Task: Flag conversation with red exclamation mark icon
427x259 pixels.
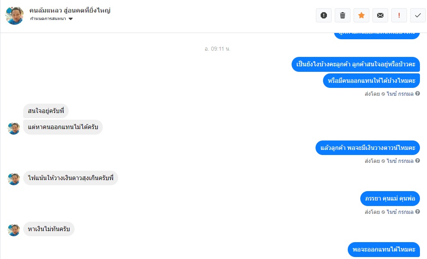Action: [399, 15]
